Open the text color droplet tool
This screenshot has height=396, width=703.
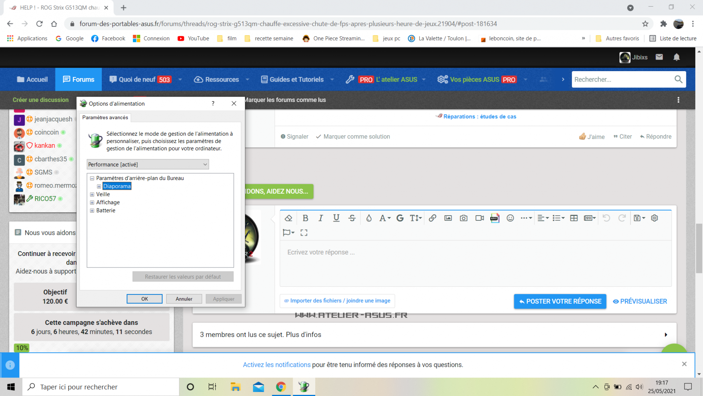pos(369,218)
